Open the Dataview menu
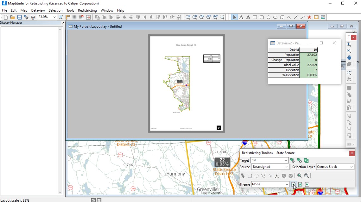 tap(38, 10)
